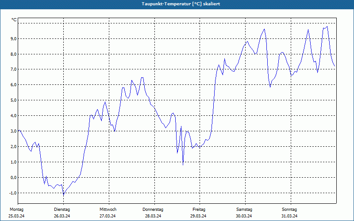Click the 0,0 y-axis value
Viewport: 354px width, 221px height.
tap(14, 178)
